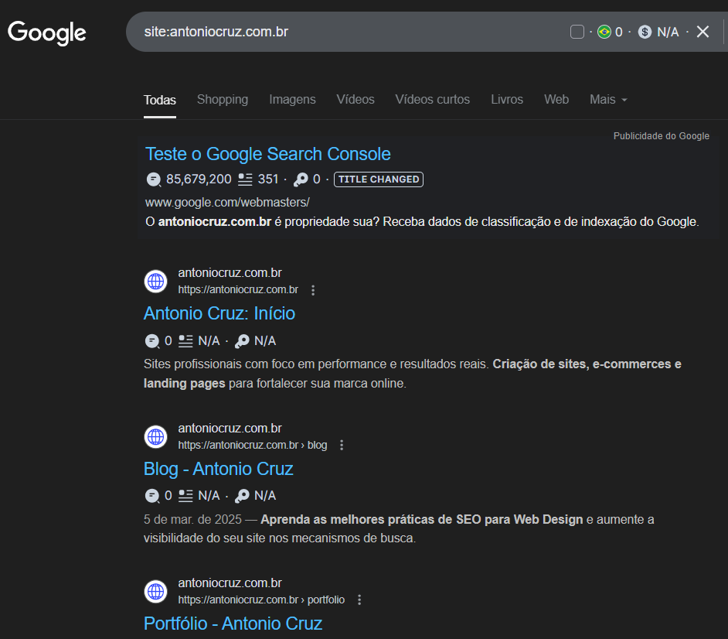Switch to the Imagens tab
Viewport: 728px width, 639px height.
292,100
